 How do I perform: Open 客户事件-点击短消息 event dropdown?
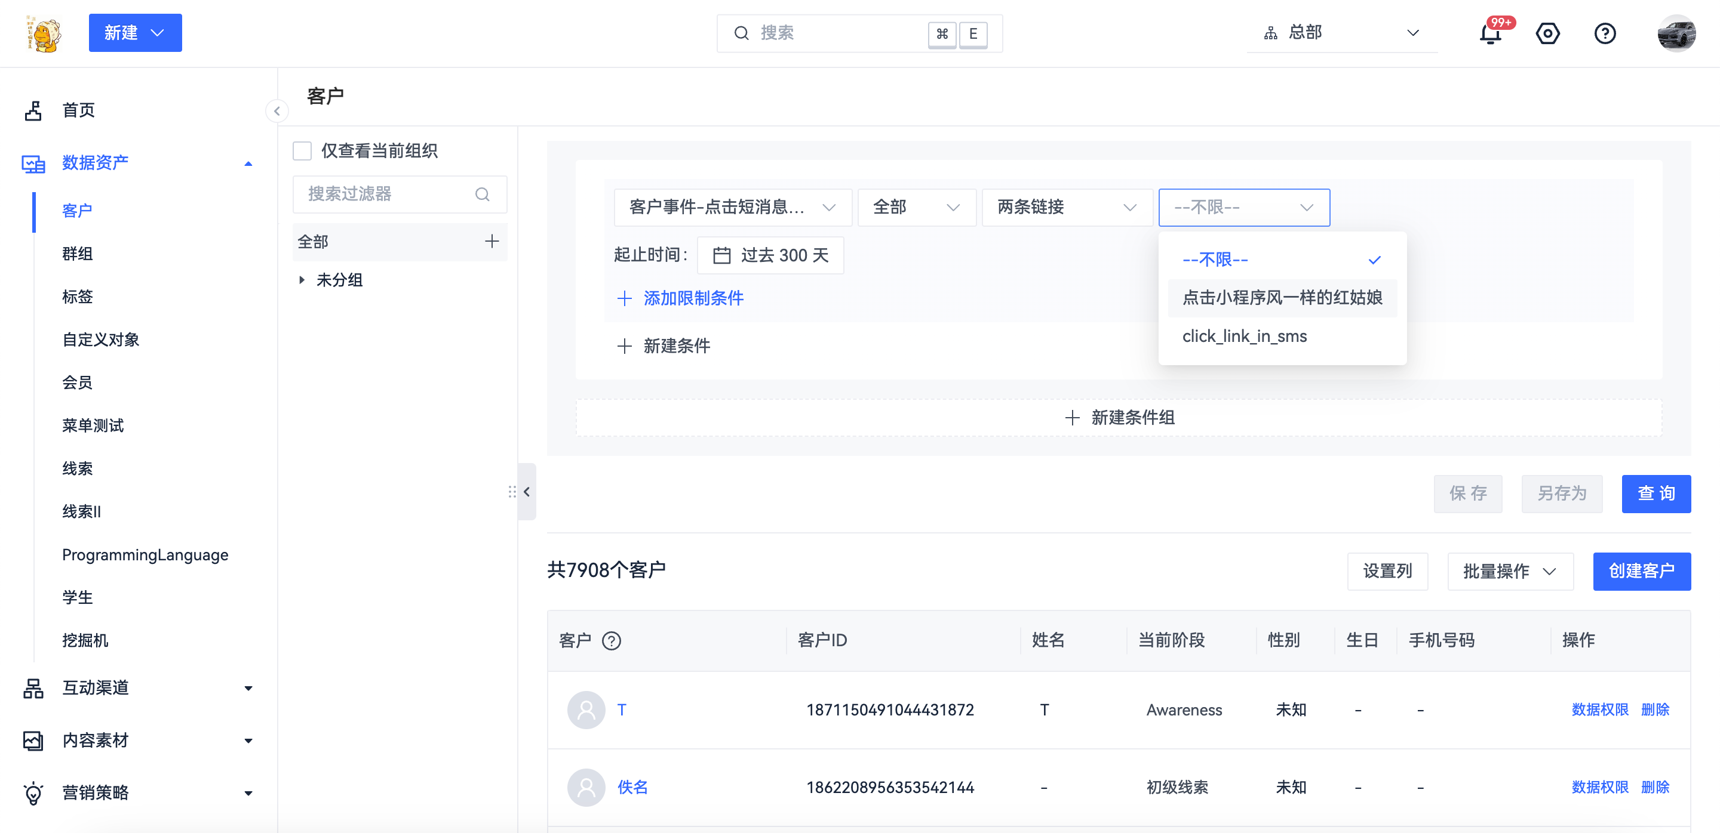(x=732, y=208)
